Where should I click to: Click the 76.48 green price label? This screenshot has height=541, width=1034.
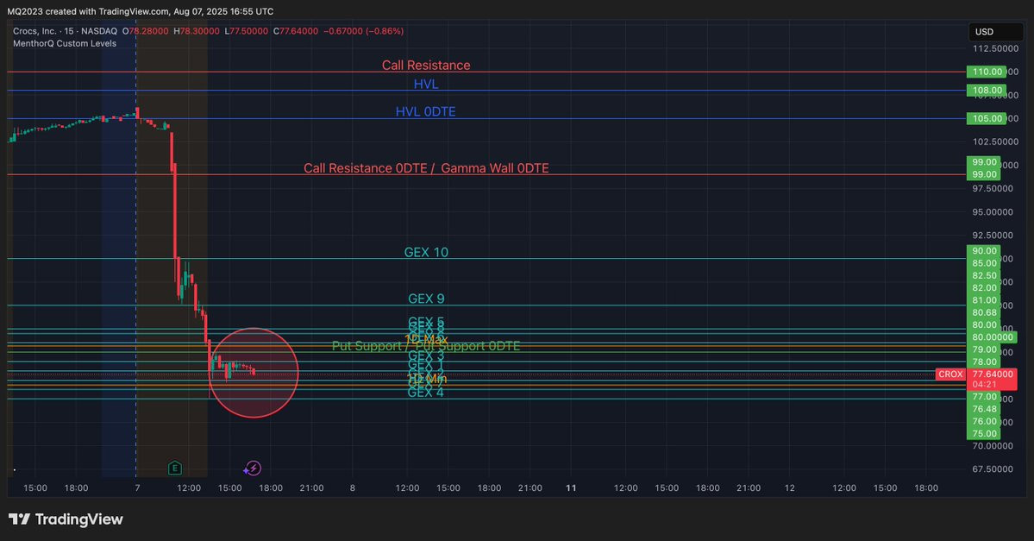coord(984,409)
